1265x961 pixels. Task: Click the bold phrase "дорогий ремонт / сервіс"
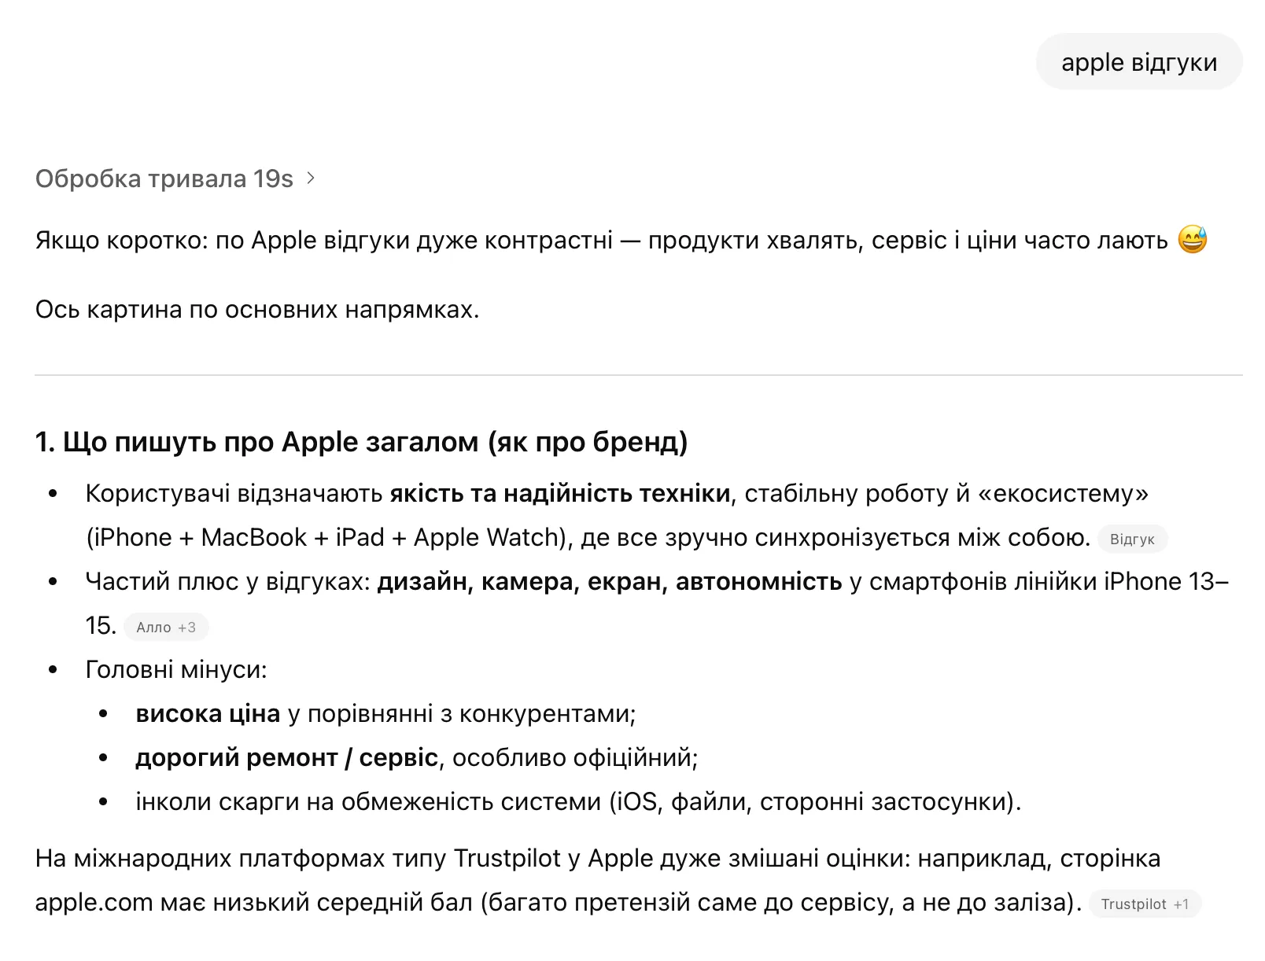pyautogui.click(x=286, y=757)
